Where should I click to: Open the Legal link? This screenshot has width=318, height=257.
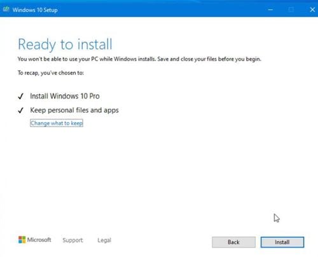[104, 240]
